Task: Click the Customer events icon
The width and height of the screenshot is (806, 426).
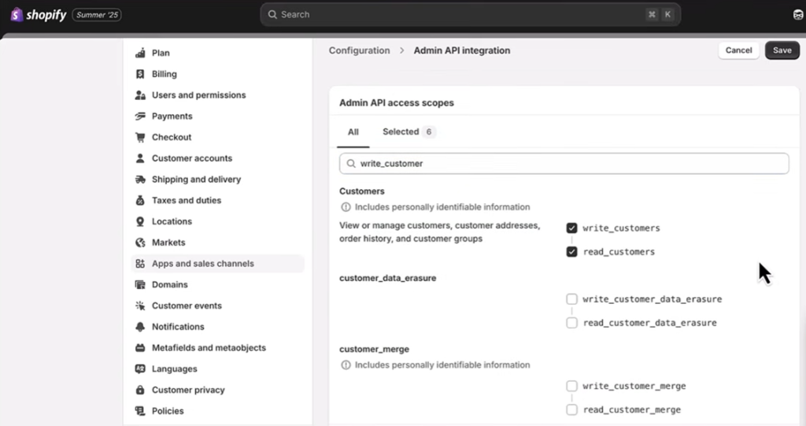Action: click(140, 306)
